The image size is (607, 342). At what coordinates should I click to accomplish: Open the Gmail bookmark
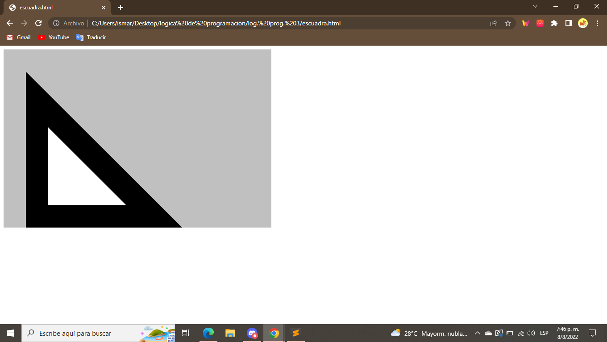19,37
